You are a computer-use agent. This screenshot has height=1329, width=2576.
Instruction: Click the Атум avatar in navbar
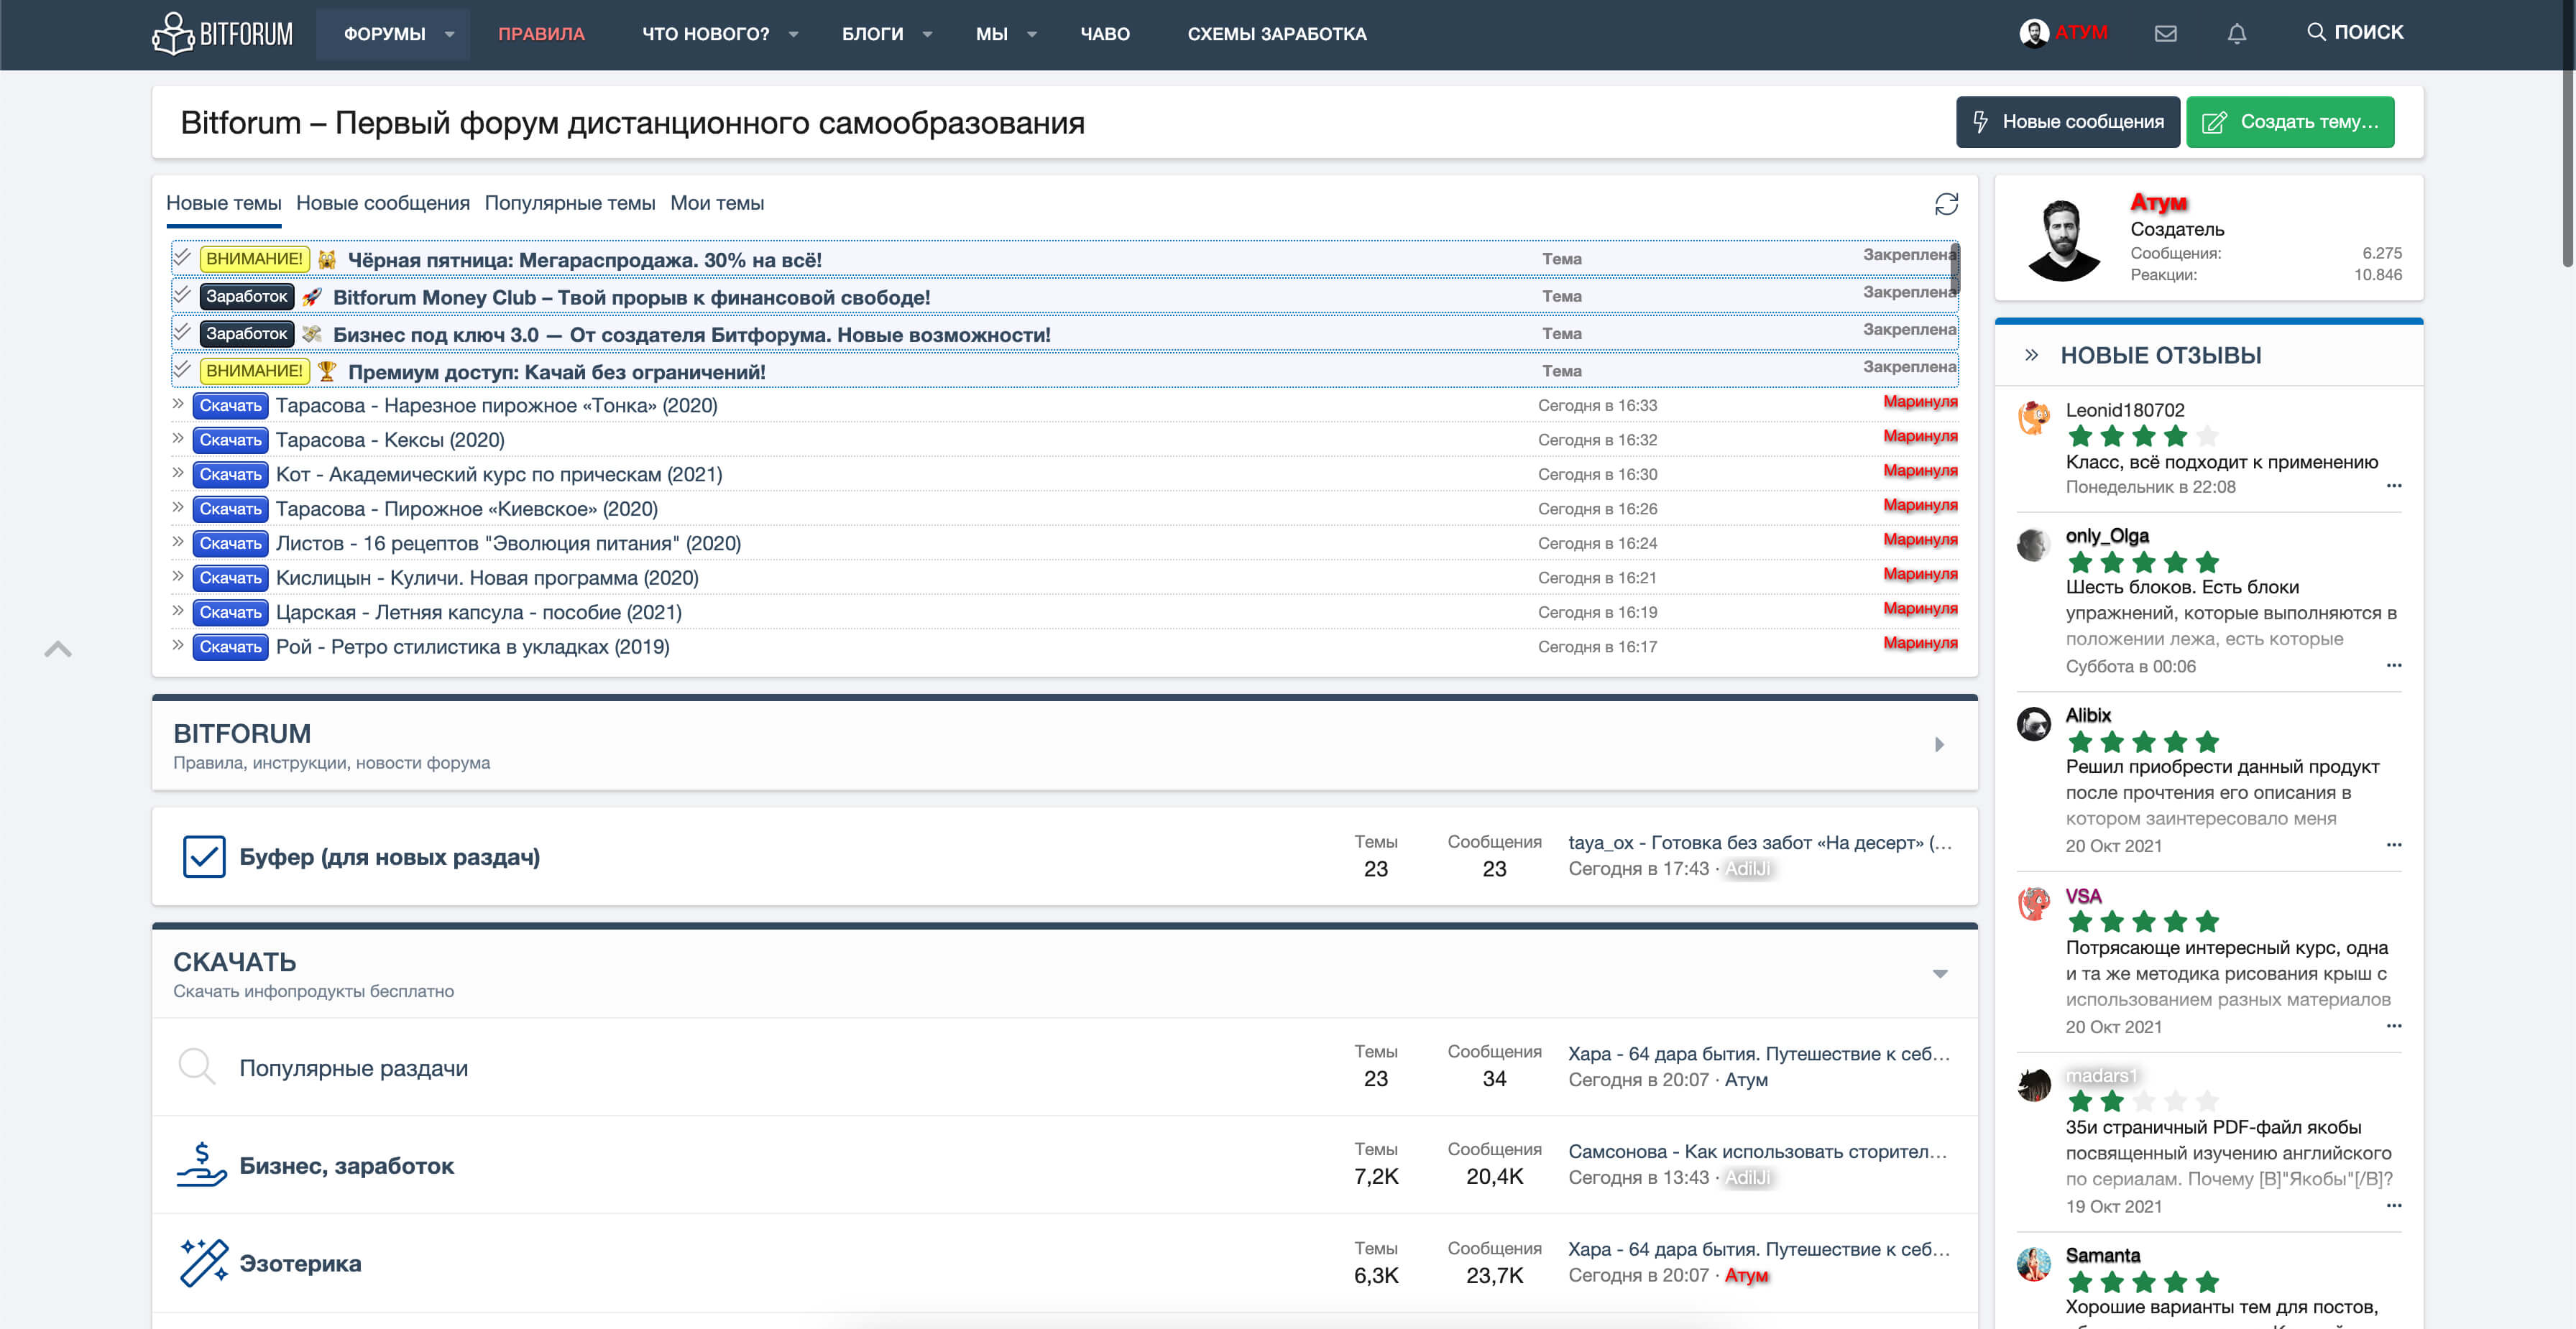point(2033,33)
